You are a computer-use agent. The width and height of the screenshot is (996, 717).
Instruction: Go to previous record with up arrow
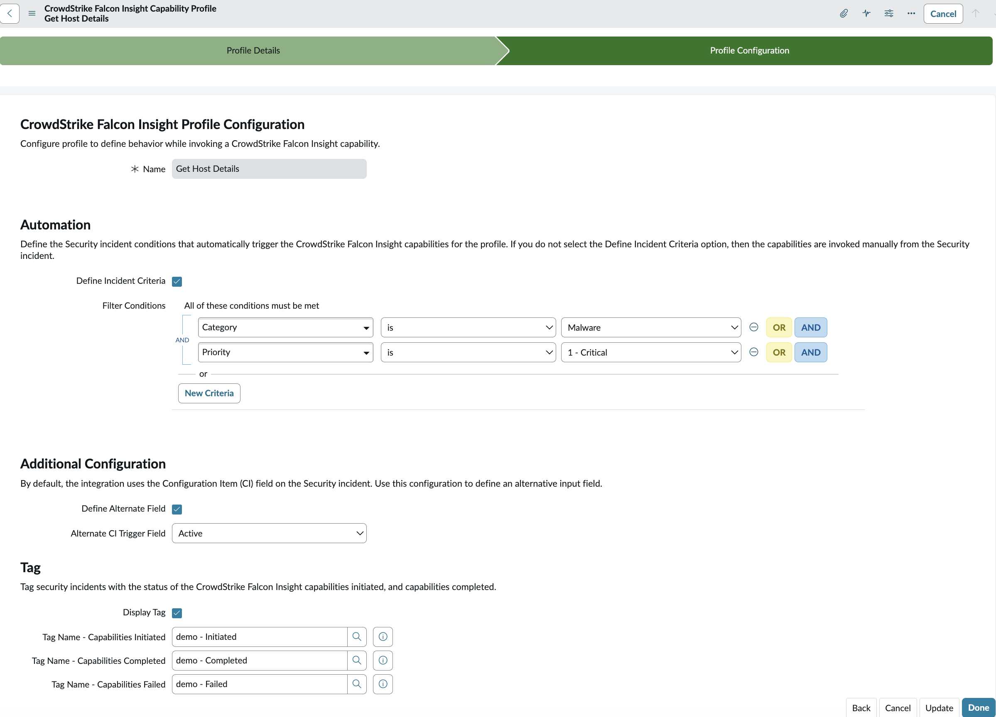[975, 14]
